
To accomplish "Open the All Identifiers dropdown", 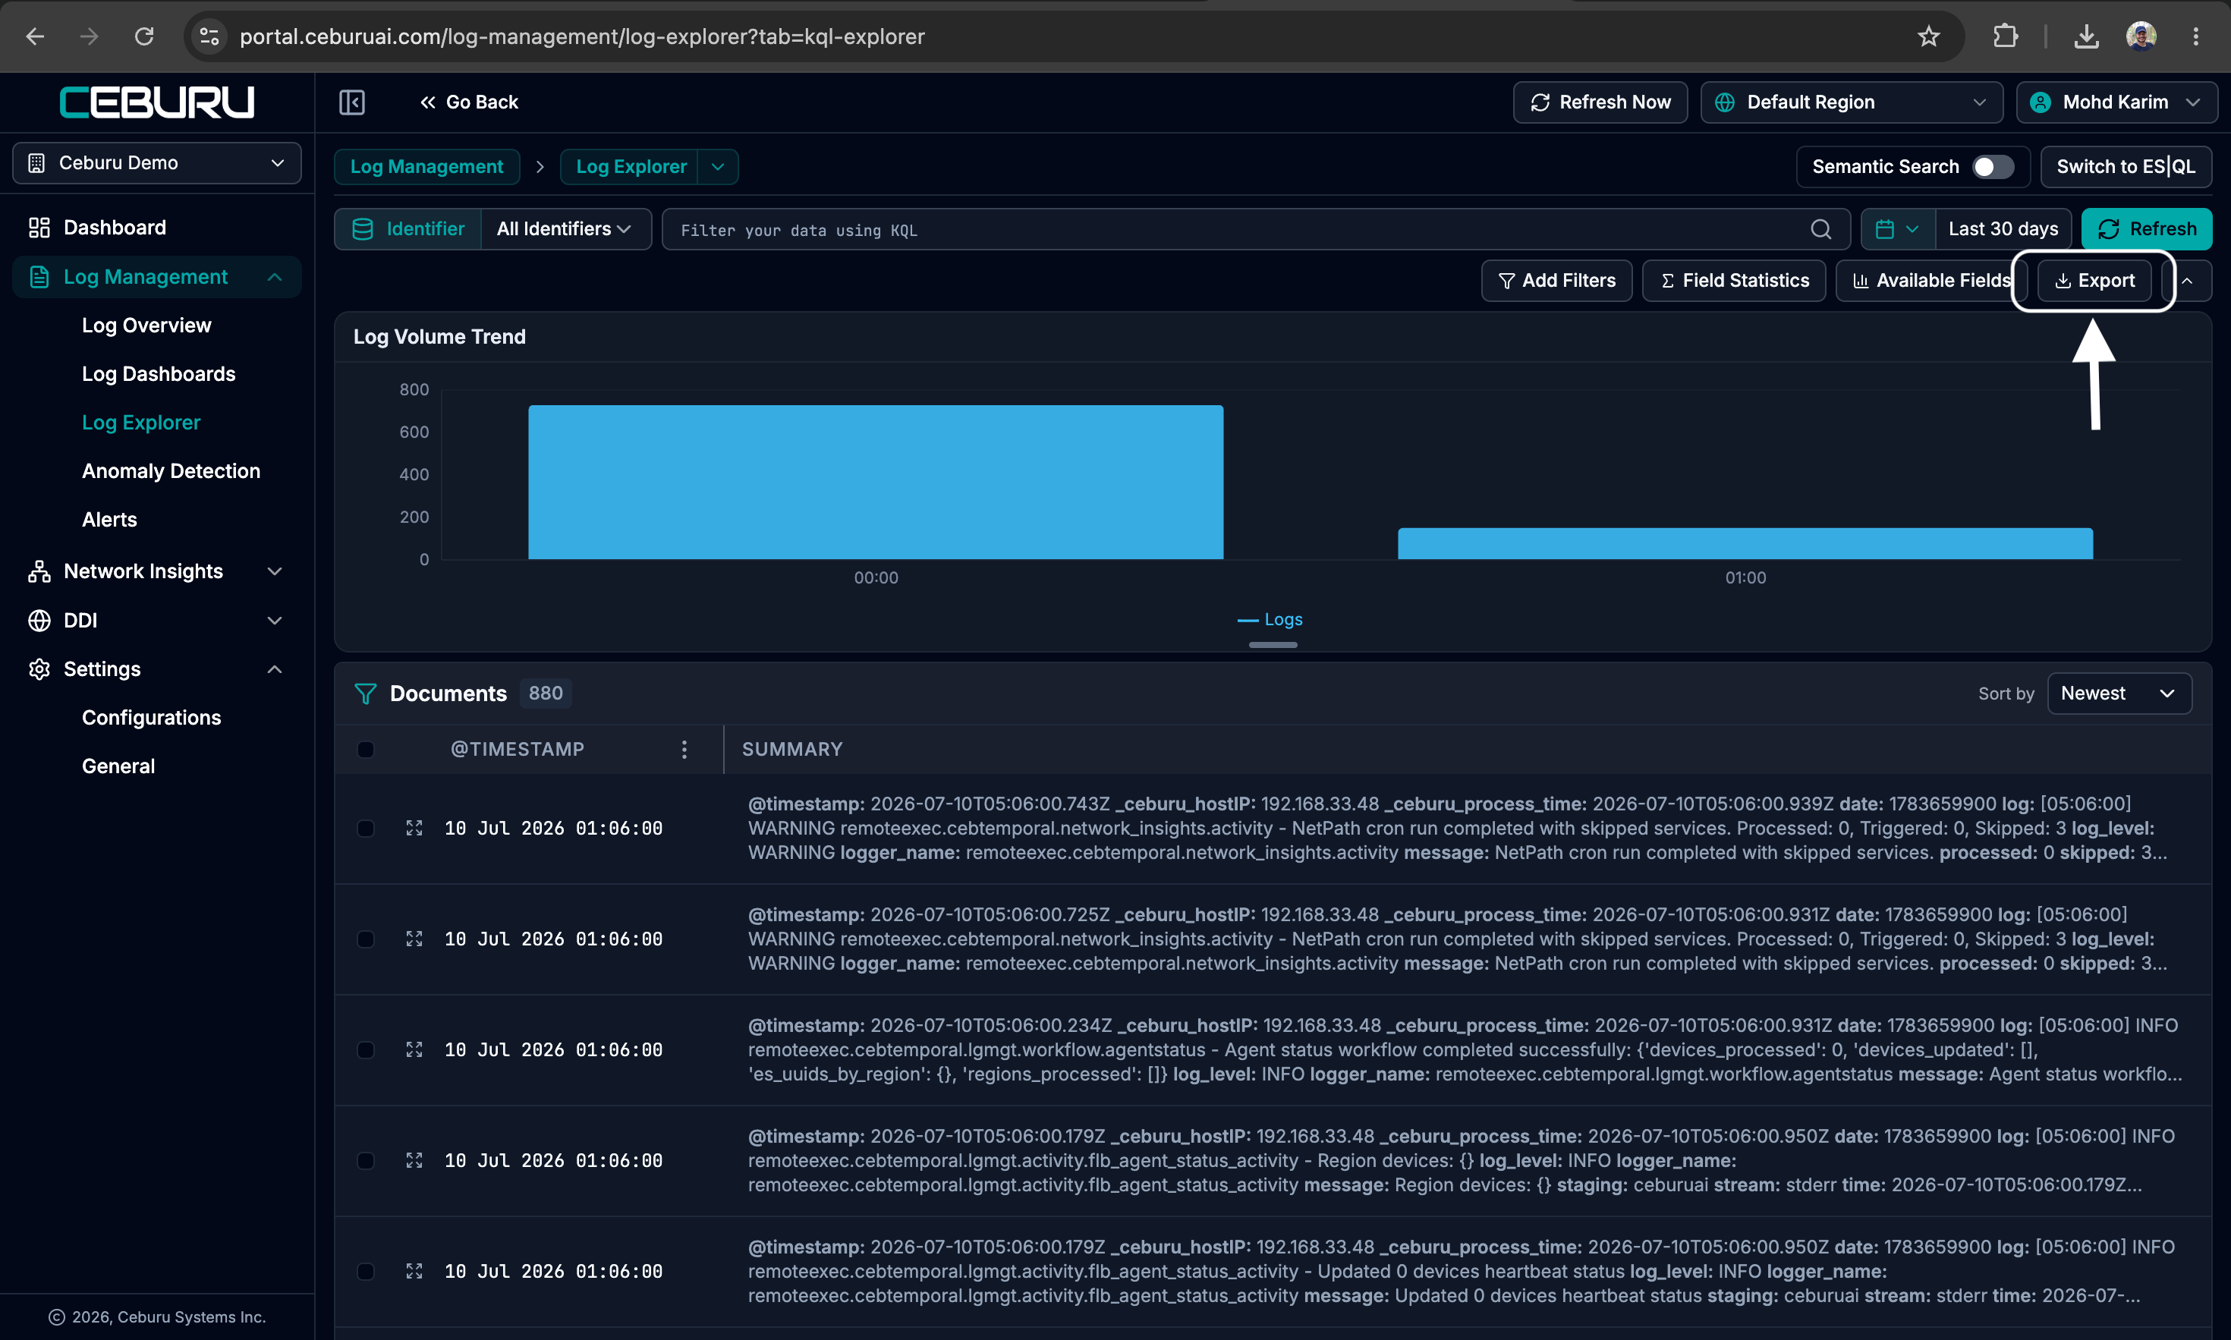I will 566,229.
